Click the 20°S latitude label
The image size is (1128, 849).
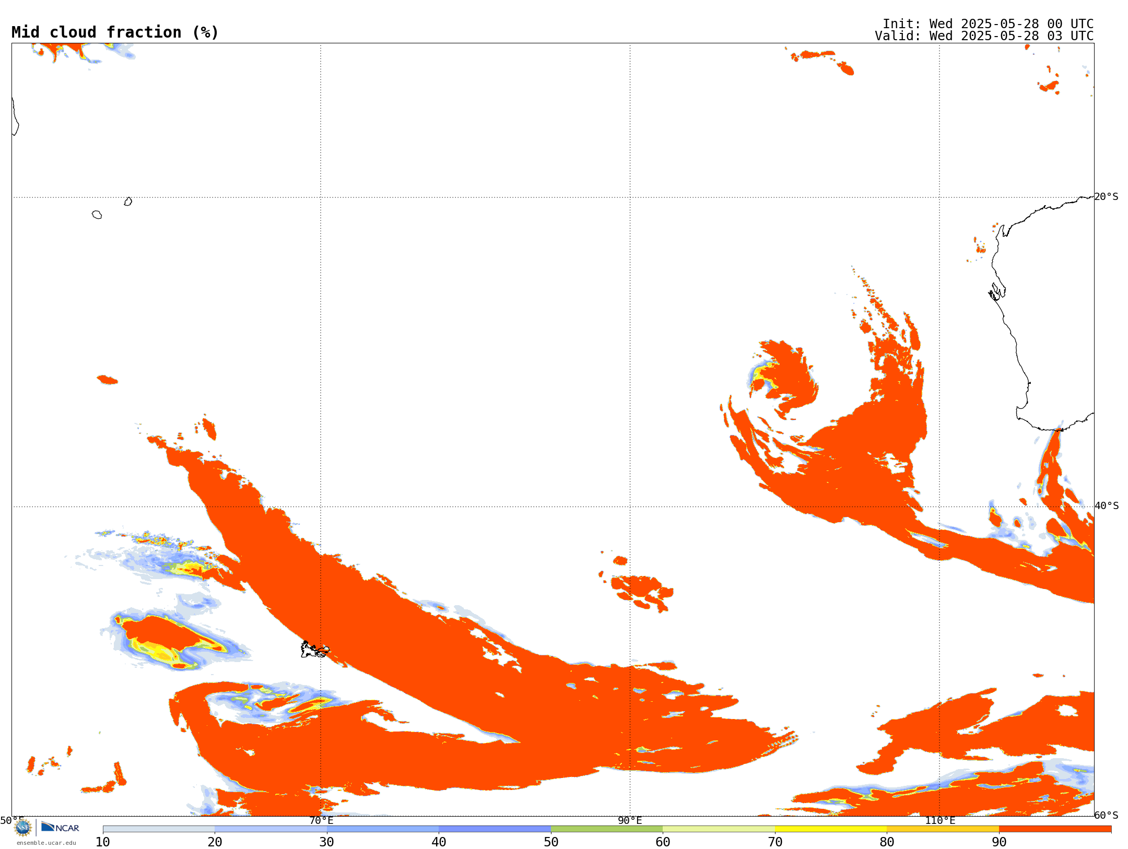coord(1107,197)
